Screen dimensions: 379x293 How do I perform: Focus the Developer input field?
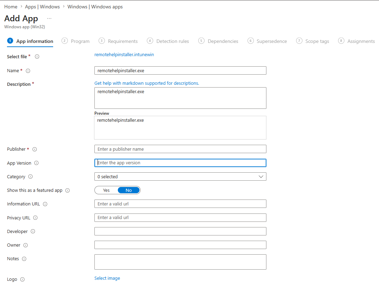click(x=180, y=231)
